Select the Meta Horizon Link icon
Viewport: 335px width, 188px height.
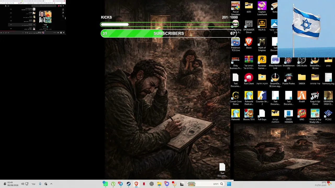pos(275,62)
